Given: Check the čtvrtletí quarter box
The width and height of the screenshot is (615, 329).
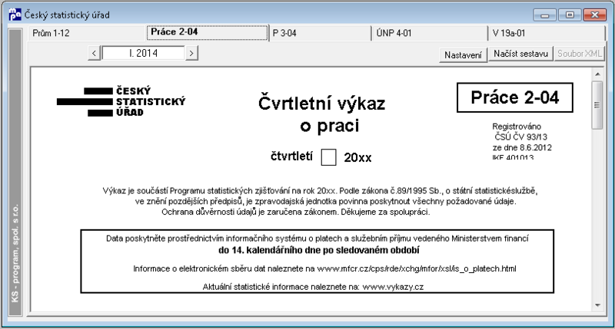Looking at the screenshot, I should [x=328, y=157].
